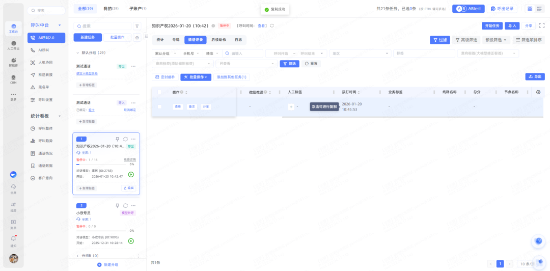
Task: Collapse the 默认分组 (29) group
Action: tap(78, 52)
